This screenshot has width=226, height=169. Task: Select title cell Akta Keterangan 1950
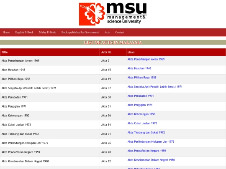(50, 116)
